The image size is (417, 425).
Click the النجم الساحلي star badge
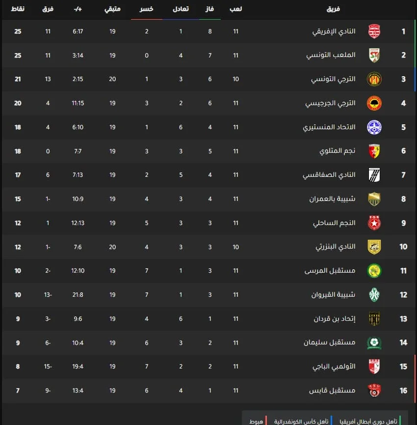pos(374,223)
